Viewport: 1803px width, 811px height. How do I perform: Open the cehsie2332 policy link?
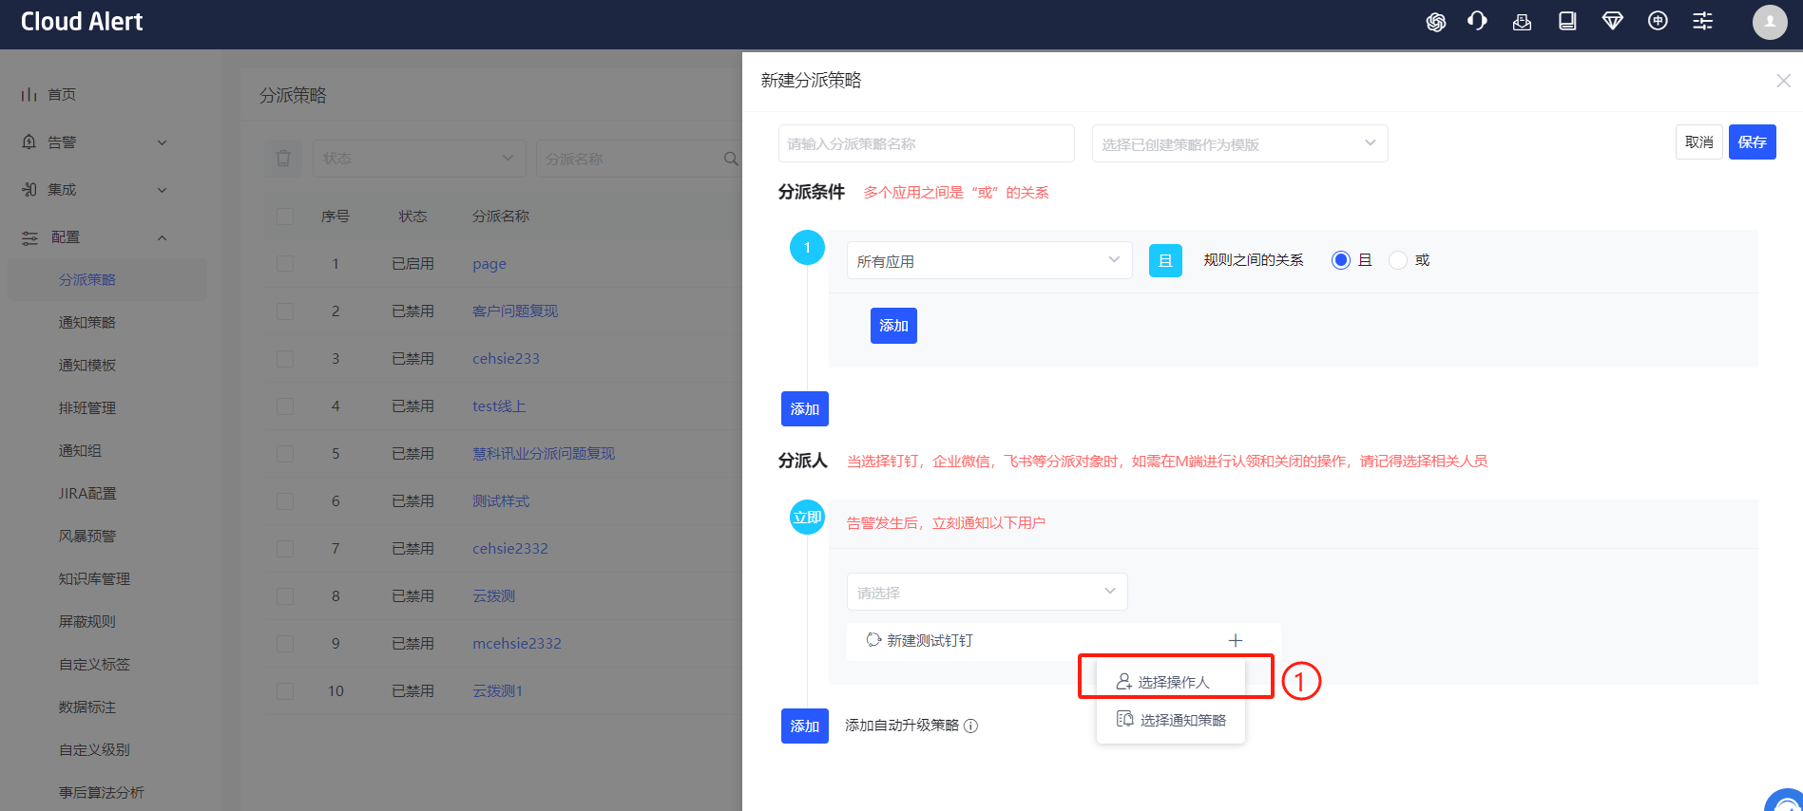click(x=510, y=549)
